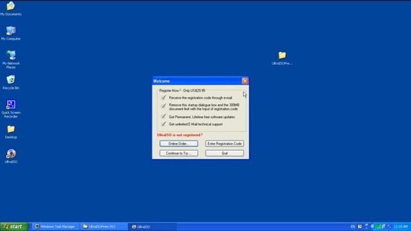Select the UltraISOPre... folder on desktop

282,58
